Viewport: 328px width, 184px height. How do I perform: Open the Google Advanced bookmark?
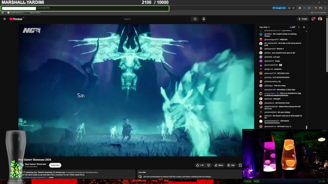tap(16, 13)
